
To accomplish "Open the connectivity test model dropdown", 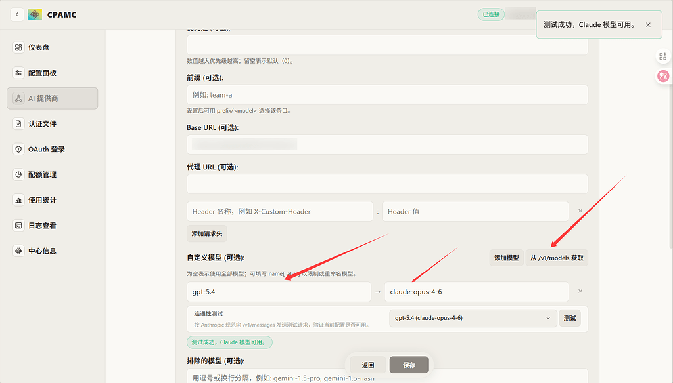I will [x=473, y=318].
